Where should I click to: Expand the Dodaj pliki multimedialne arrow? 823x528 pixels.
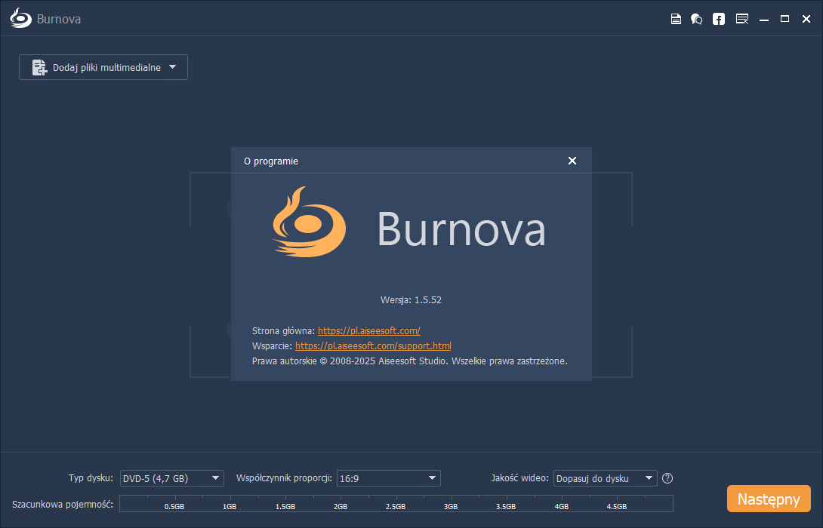coord(173,67)
